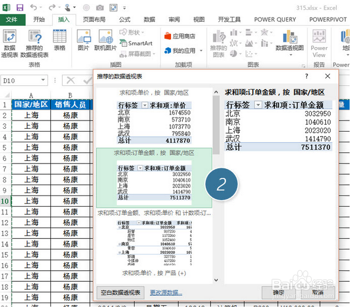This screenshot has width=354, height=308.
Task: Open Recommended Charts (推荐的图表)
Action: coord(218,44)
